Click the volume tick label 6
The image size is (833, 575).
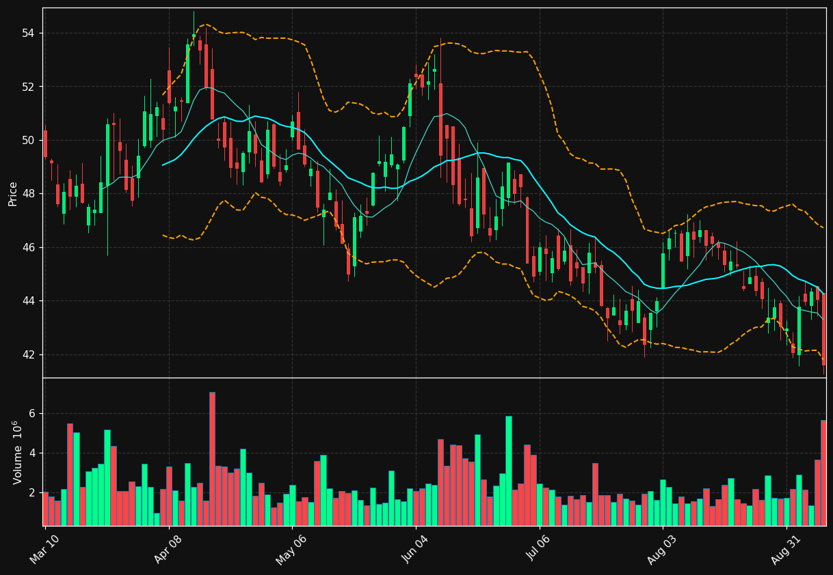32,414
